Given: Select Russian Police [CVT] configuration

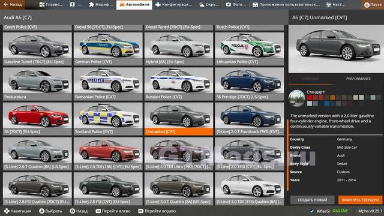Looking at the screenshot, I should click(179, 84).
